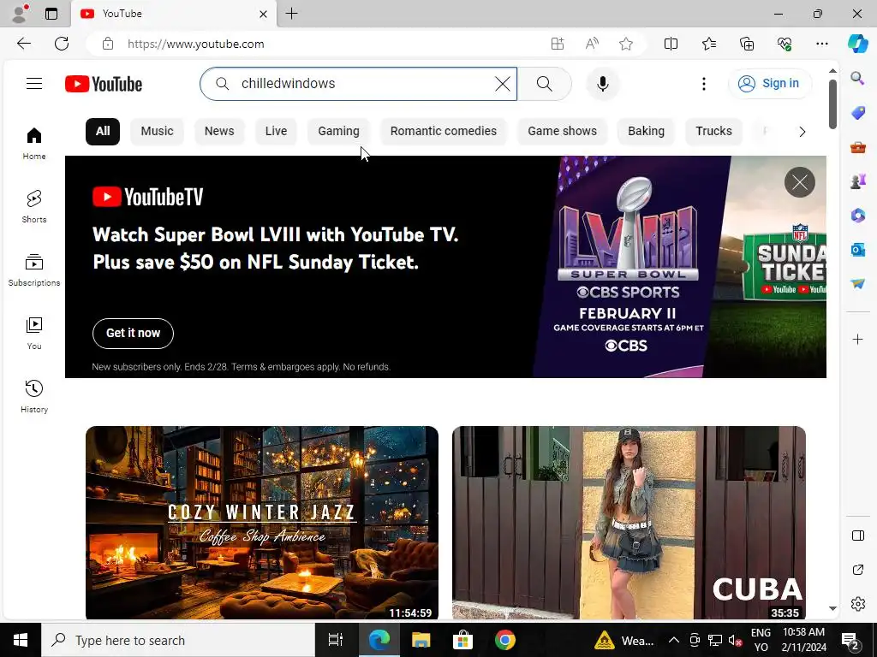Open the tab actions menu
The image size is (877, 657).
pyautogui.click(x=51, y=14)
